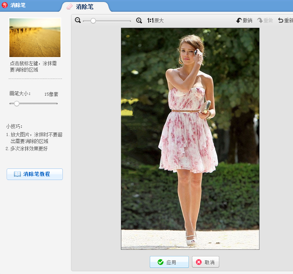
Task: Click the book icon on tutorial button
Action: 18,174
